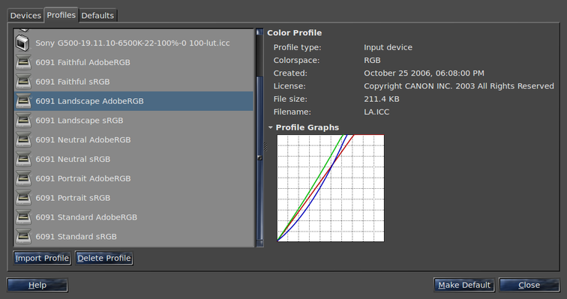
Task: Open Help for the color dialog
Action: (x=37, y=285)
